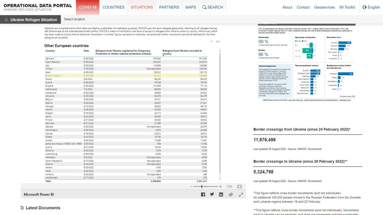Image resolution: width=383 pixels, height=215 pixels.
Task: Click Germany's 971,000 recorded value
Action: [203, 59]
